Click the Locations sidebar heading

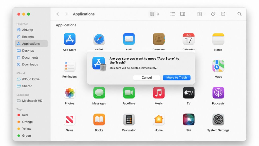coord(23,95)
